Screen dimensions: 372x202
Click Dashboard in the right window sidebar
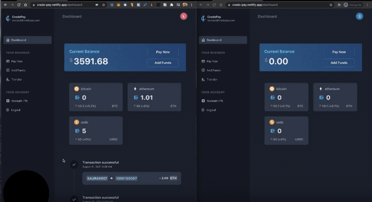pyautogui.click(x=223, y=40)
